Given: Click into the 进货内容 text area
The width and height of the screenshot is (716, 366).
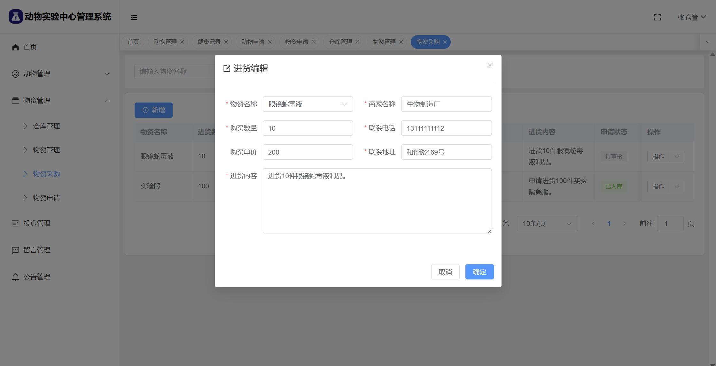Looking at the screenshot, I should (377, 201).
